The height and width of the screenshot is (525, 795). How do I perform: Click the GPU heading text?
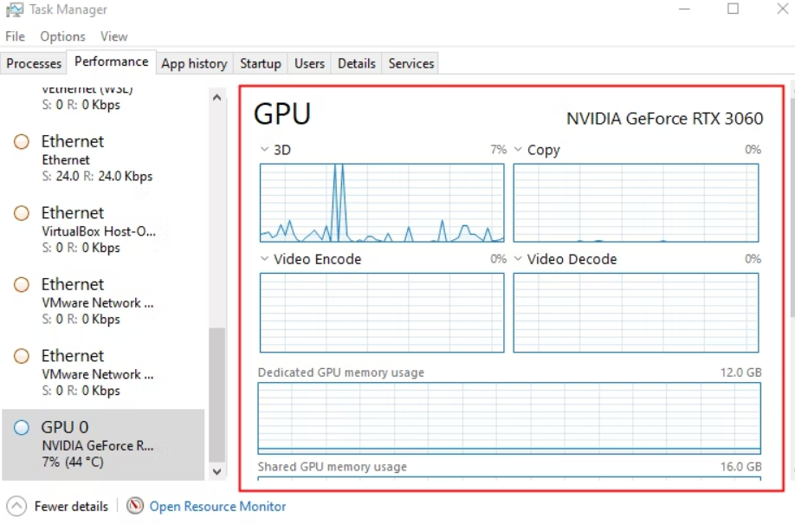click(282, 113)
